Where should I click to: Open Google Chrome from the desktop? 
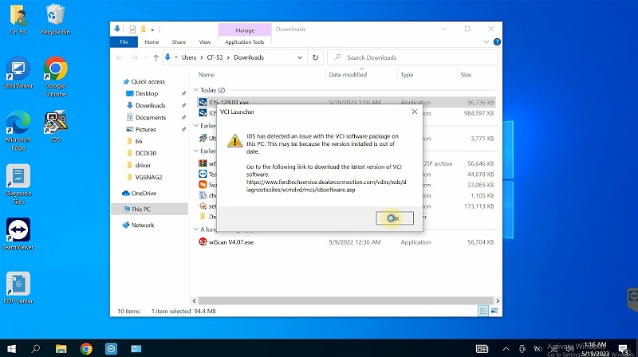pos(55,70)
